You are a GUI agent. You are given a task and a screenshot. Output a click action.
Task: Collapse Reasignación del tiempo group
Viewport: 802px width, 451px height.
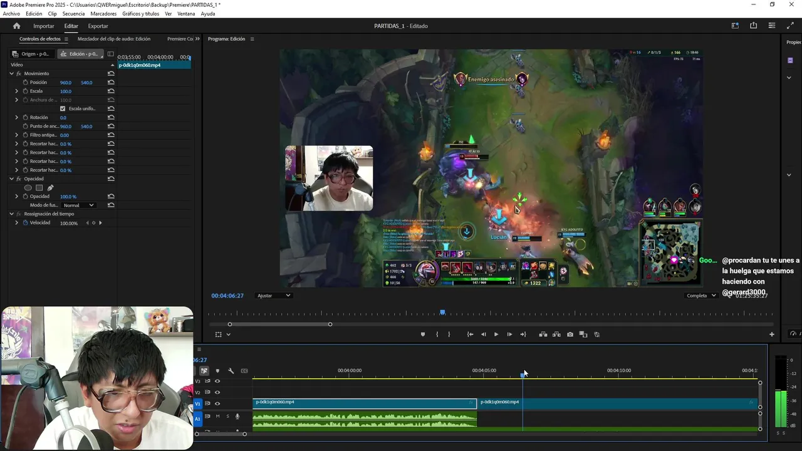click(11, 214)
